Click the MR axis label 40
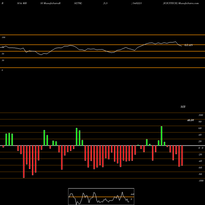Image resolution: width=205 pixels, height=205 pixels. pyautogui.click(x=200, y=135)
